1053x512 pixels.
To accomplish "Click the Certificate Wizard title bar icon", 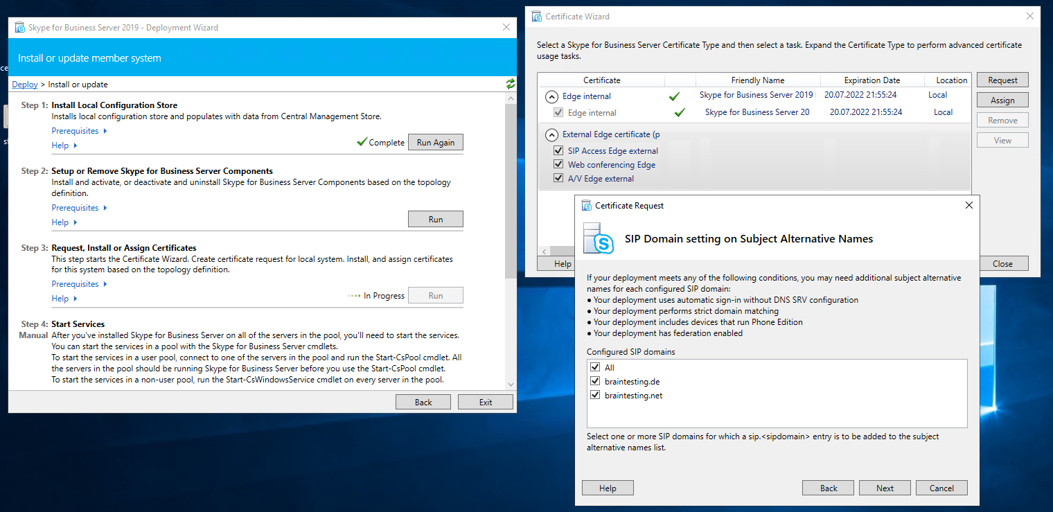I will pos(536,16).
